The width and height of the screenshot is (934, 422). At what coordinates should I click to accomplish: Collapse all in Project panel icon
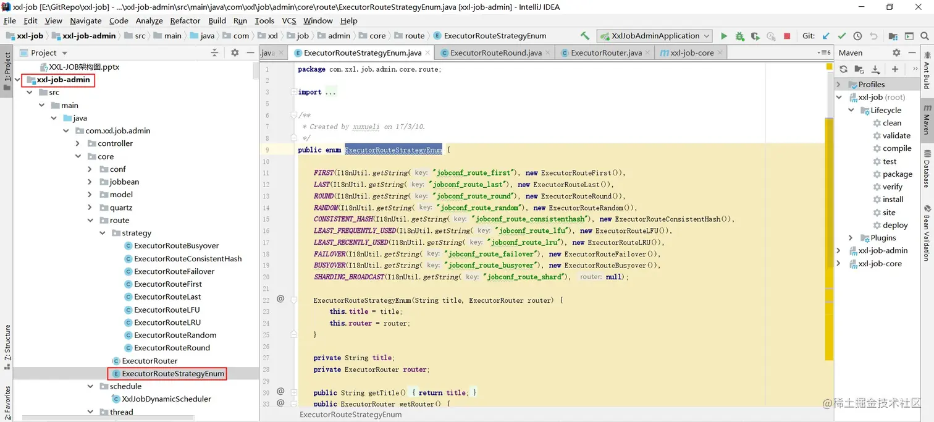tap(214, 53)
